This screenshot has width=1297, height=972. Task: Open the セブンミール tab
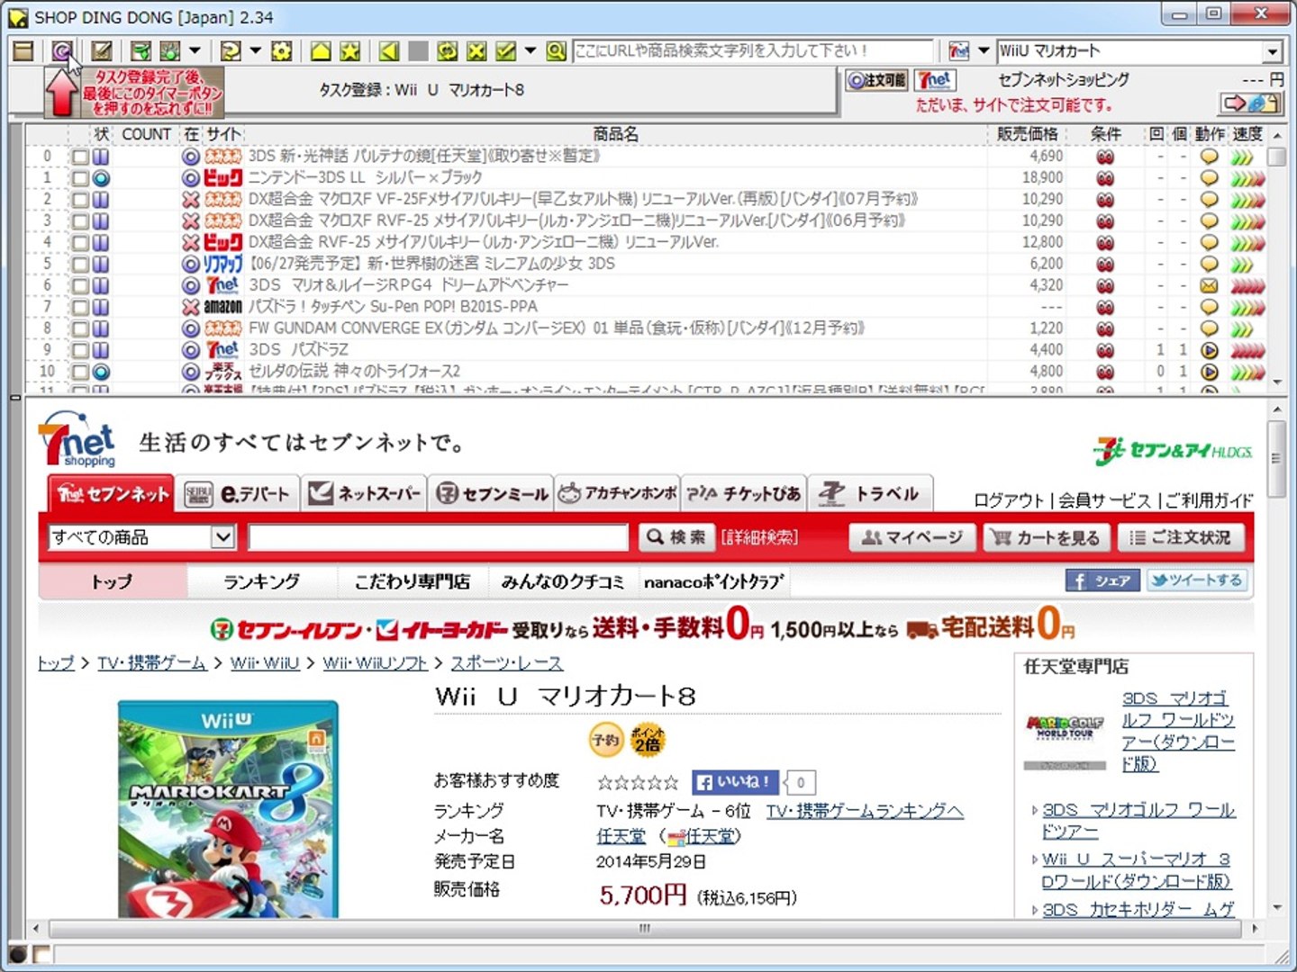tap(492, 493)
